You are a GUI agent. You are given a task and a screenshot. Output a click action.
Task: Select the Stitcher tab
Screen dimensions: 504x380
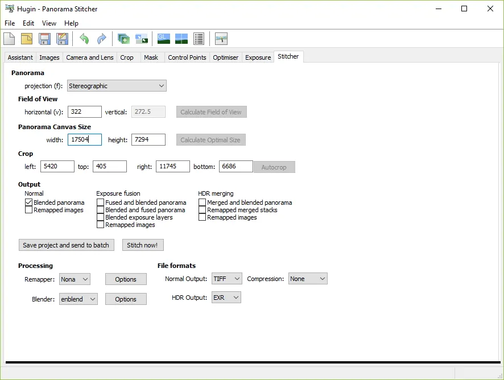(288, 56)
